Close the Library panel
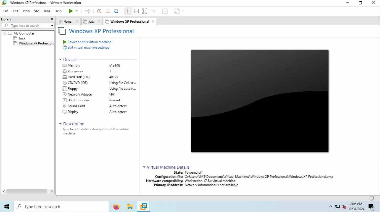The image size is (380, 212). coord(52,19)
